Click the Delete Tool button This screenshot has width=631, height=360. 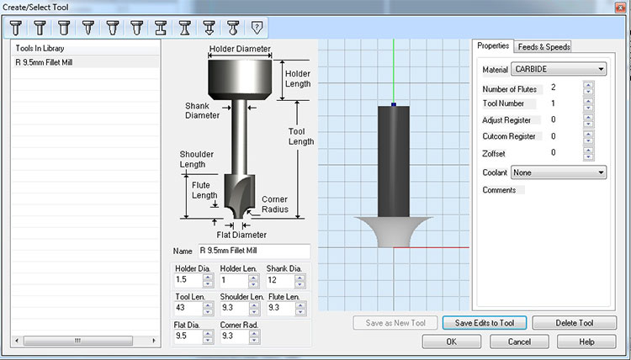575,323
